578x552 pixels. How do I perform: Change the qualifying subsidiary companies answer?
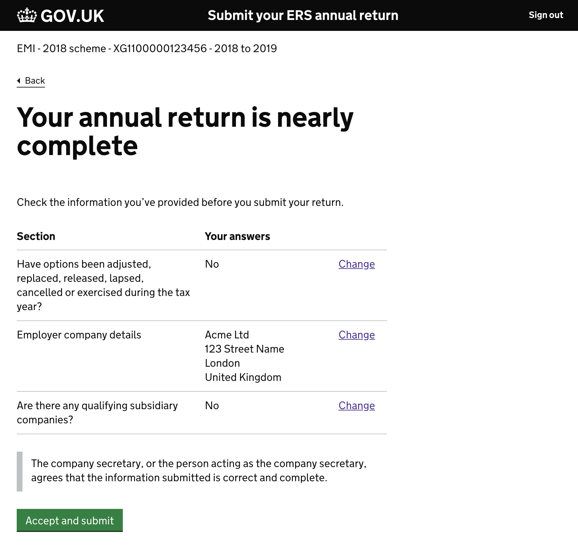[357, 406]
